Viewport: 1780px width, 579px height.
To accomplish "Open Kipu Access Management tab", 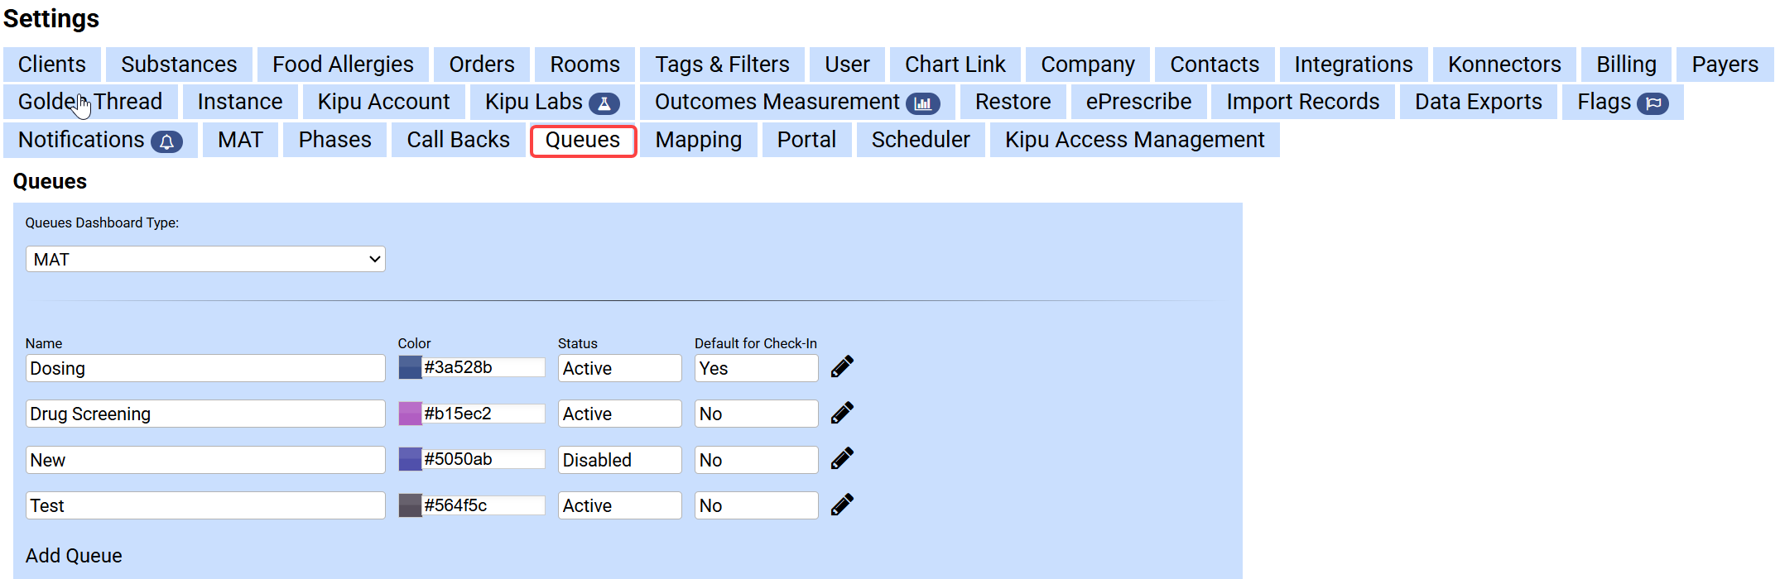I will [x=1134, y=140].
